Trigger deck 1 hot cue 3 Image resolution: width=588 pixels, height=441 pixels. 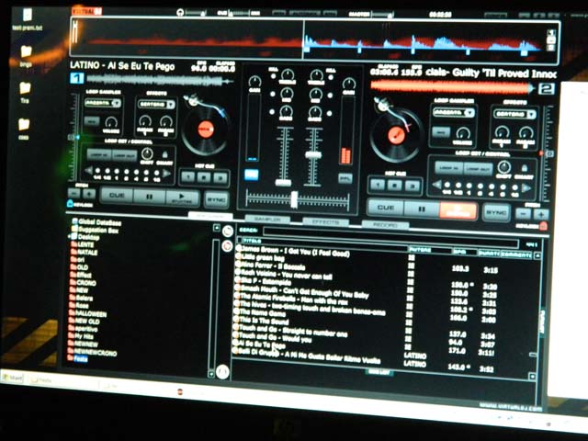220,177
